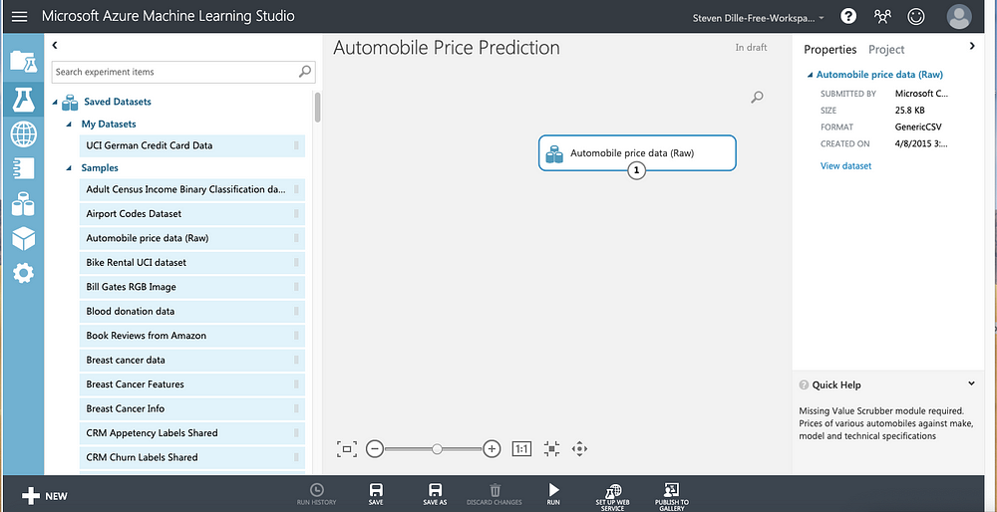Collapse the Samples tree section
Viewport: 997px width, 512px height.
point(70,168)
